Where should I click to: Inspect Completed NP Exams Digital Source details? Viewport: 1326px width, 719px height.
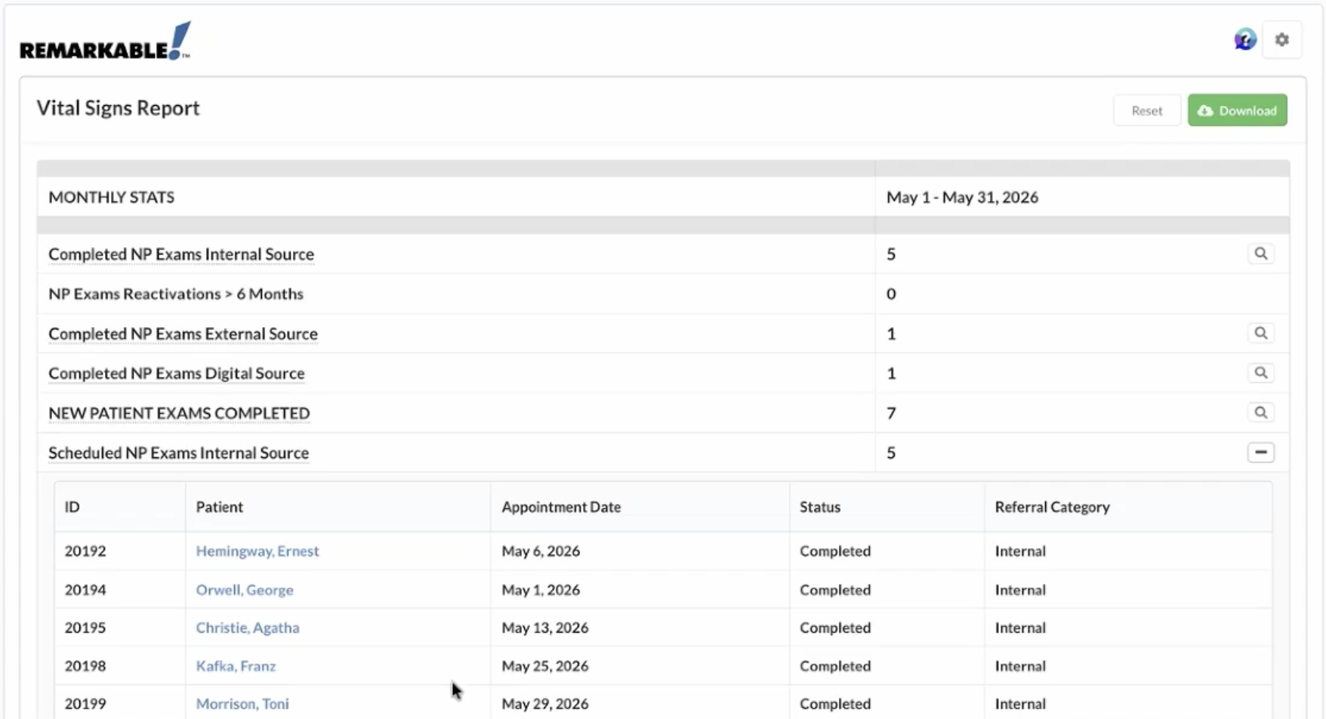click(x=1260, y=373)
